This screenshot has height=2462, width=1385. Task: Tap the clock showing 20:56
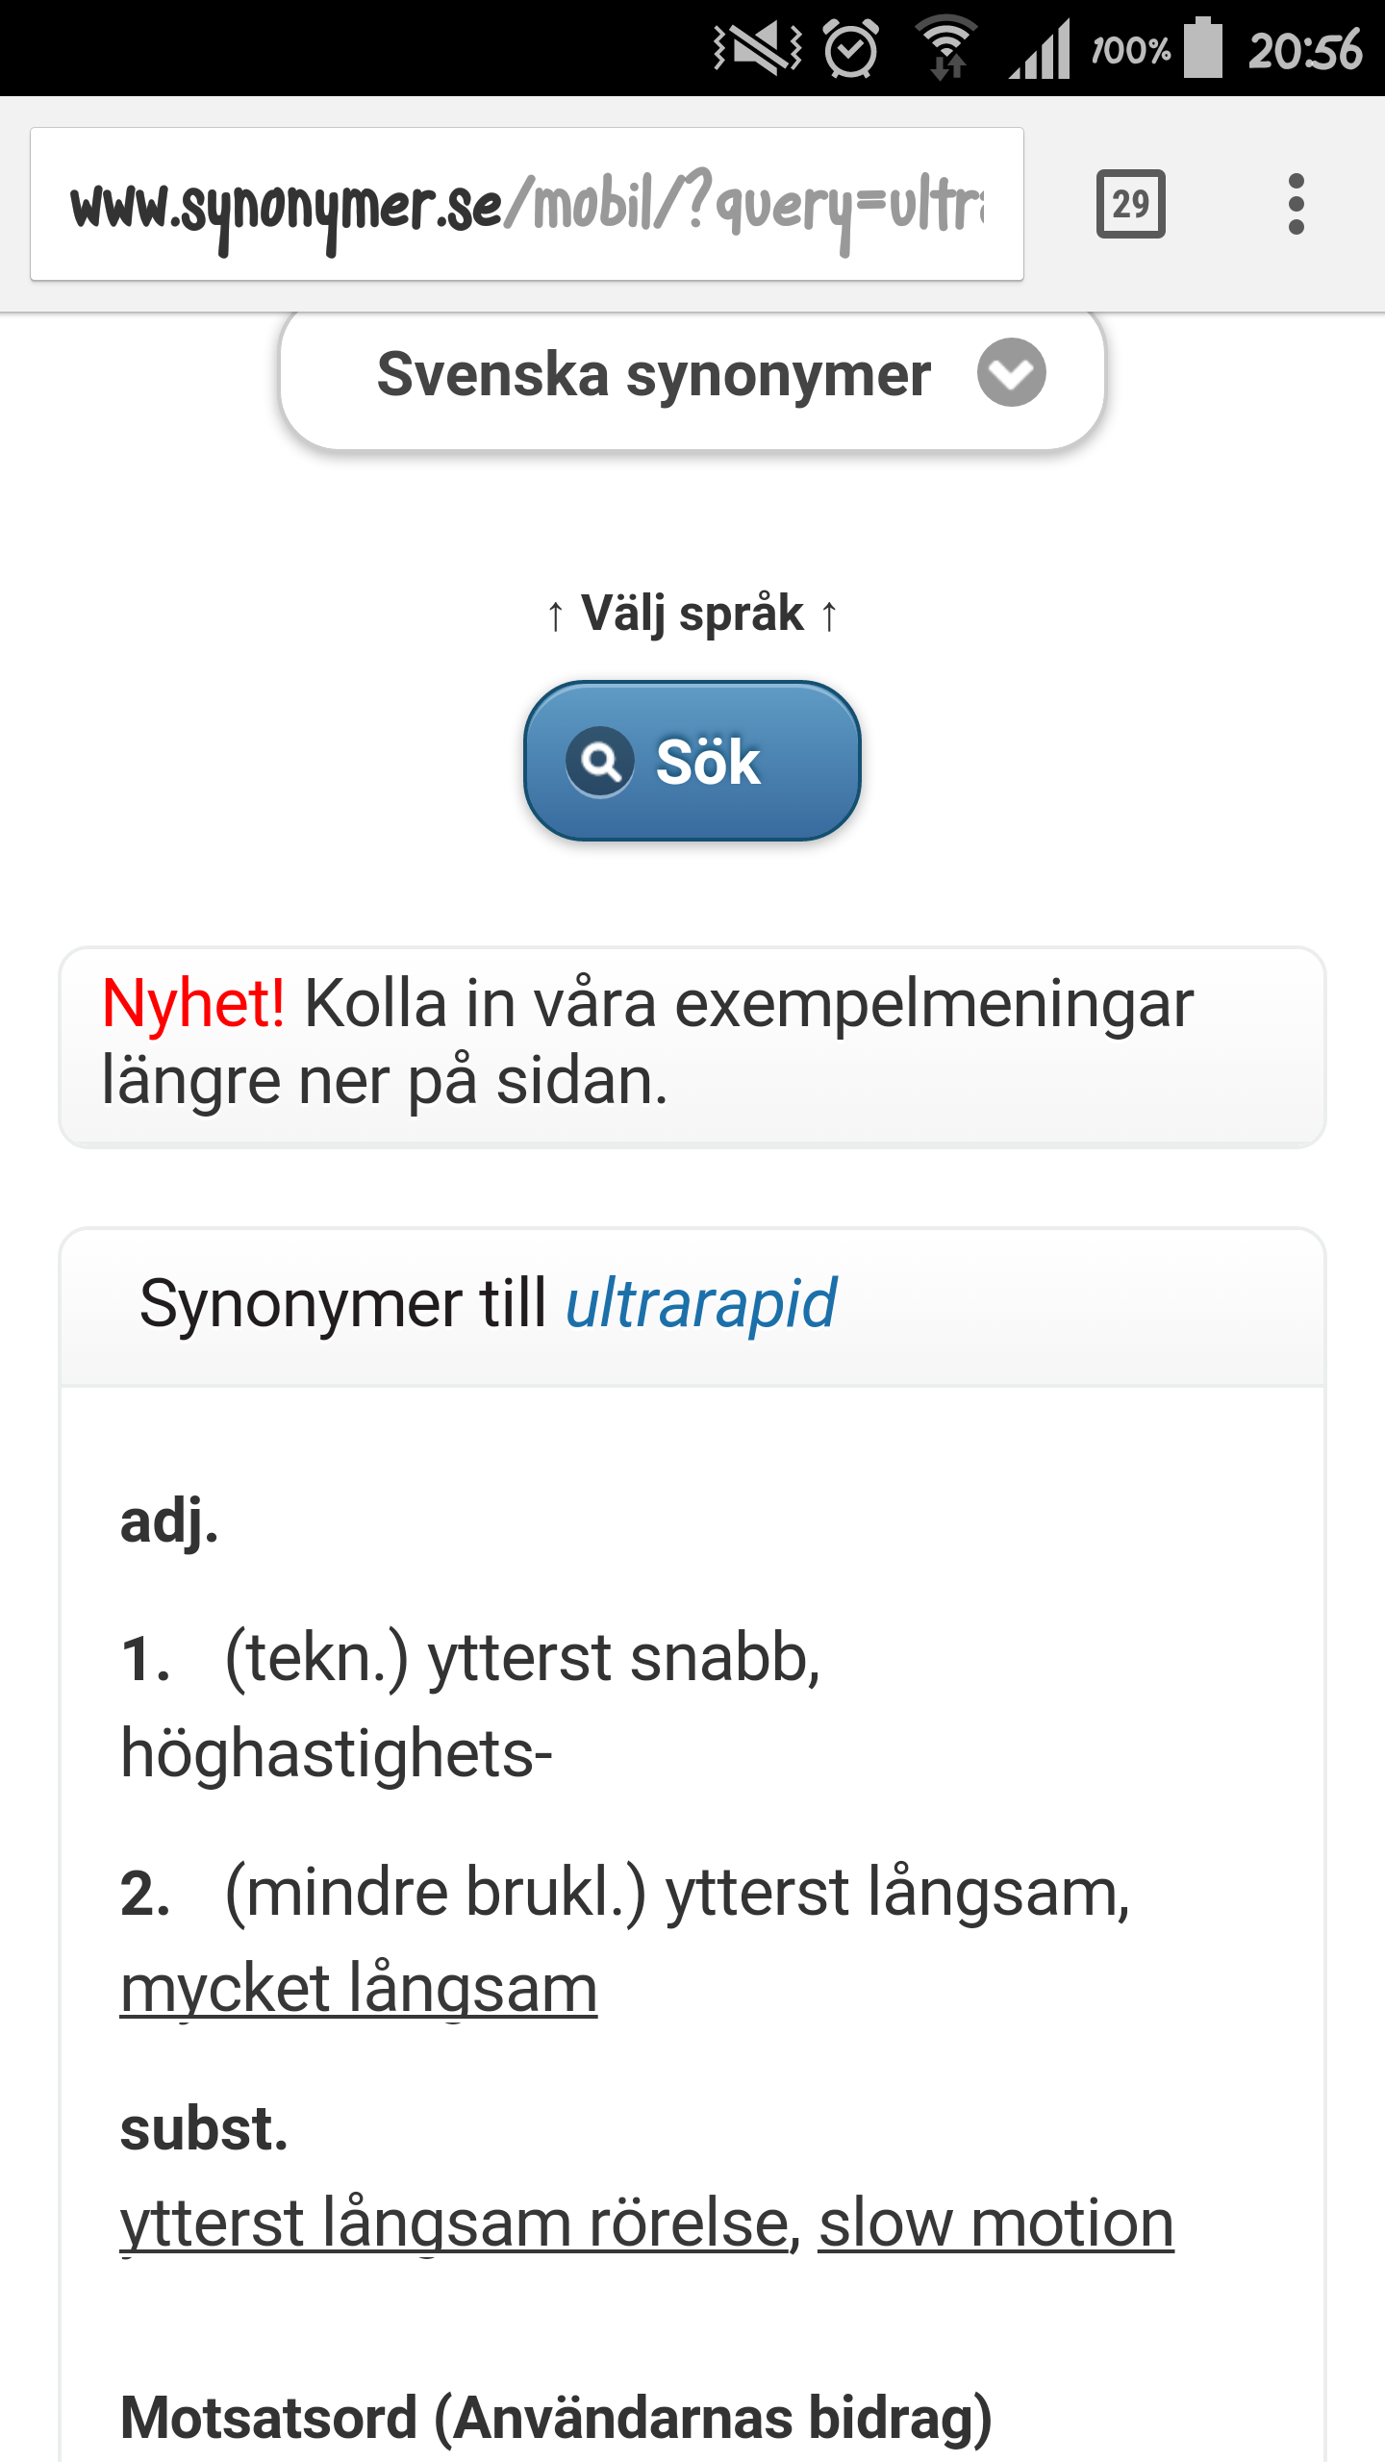(x=1305, y=50)
